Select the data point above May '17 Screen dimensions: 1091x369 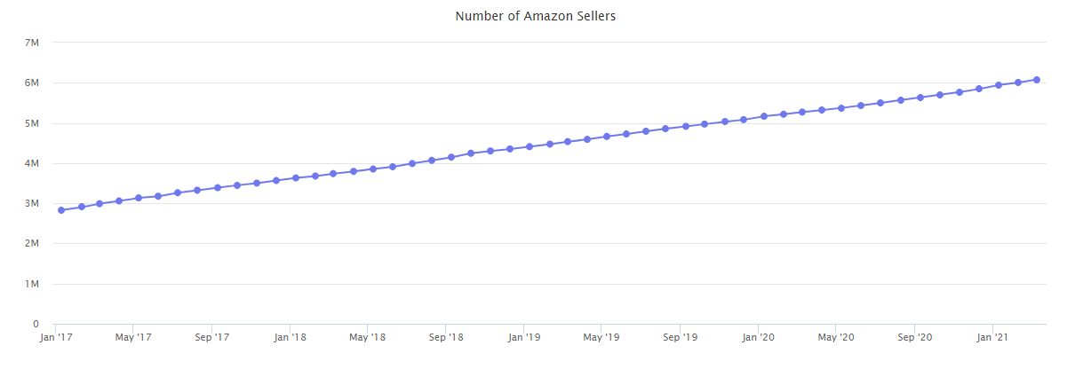[139, 198]
